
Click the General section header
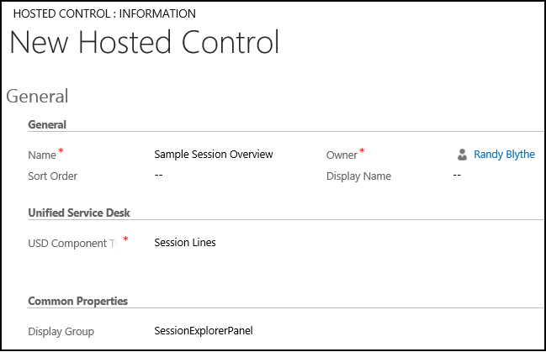pos(47,124)
